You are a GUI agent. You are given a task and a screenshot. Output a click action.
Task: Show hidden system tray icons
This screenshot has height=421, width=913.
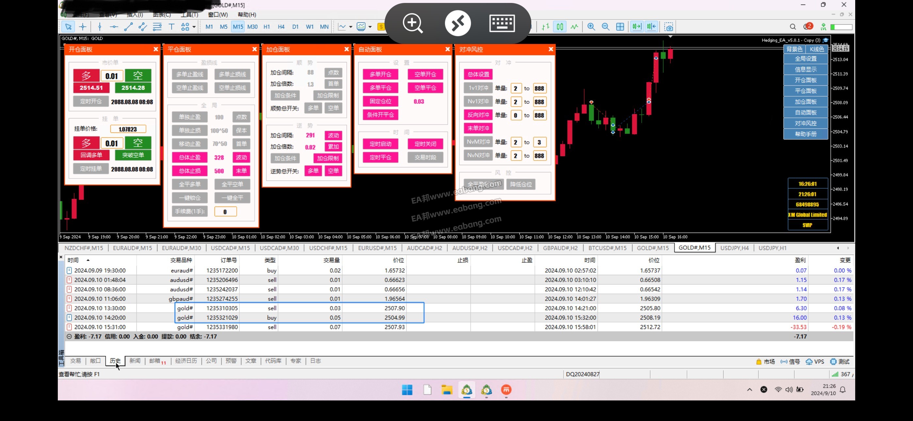(750, 389)
